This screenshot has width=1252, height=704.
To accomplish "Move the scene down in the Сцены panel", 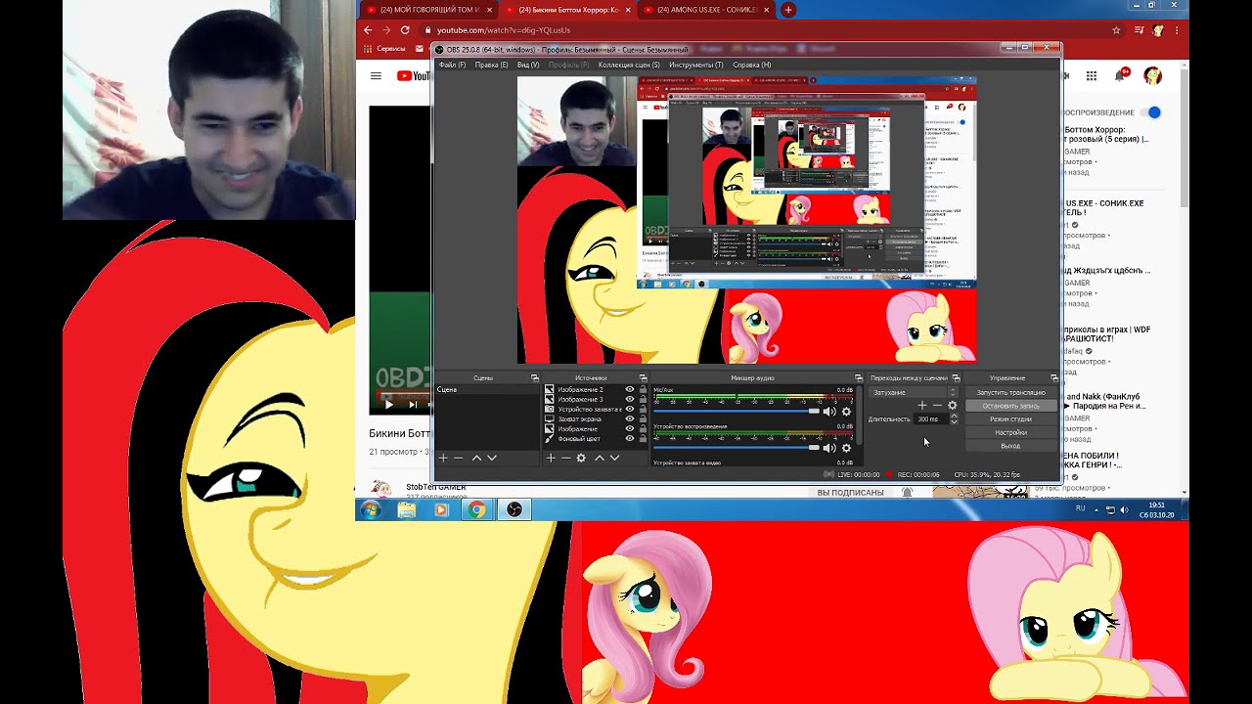I will 492,458.
